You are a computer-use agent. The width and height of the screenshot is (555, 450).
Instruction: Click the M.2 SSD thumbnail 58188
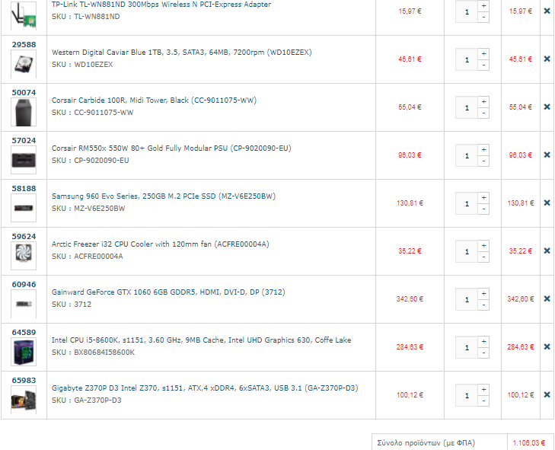coord(24,208)
